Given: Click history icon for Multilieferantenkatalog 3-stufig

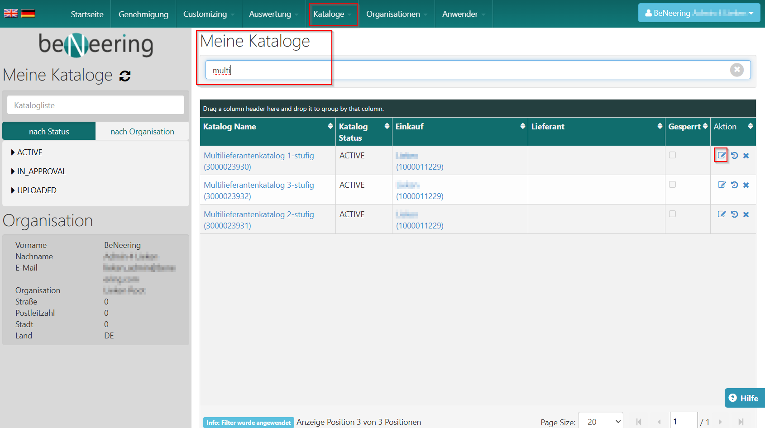Looking at the screenshot, I should click(x=734, y=185).
